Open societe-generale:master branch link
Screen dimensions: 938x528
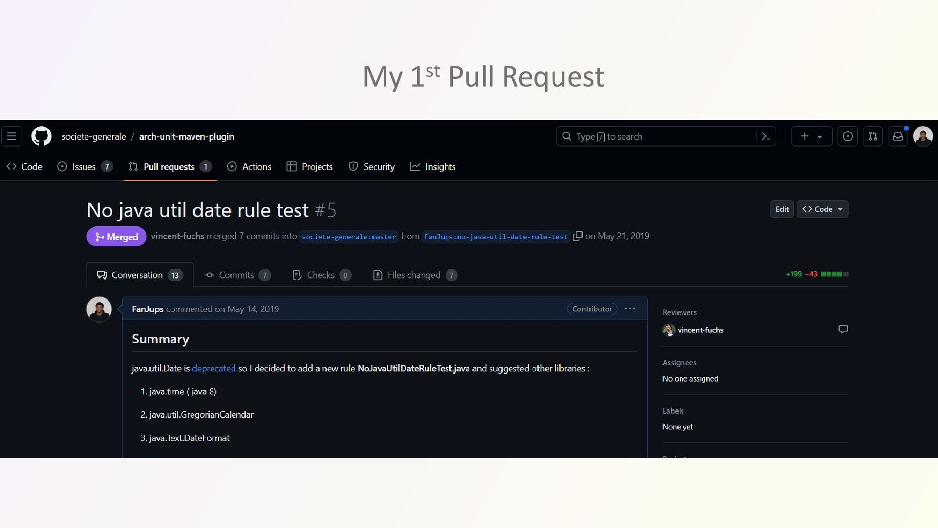[x=349, y=237]
